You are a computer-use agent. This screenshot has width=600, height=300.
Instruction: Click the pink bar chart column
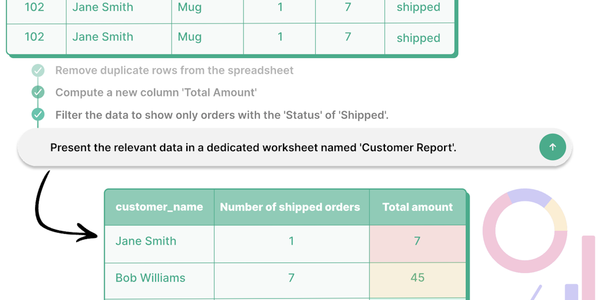tap(588, 267)
